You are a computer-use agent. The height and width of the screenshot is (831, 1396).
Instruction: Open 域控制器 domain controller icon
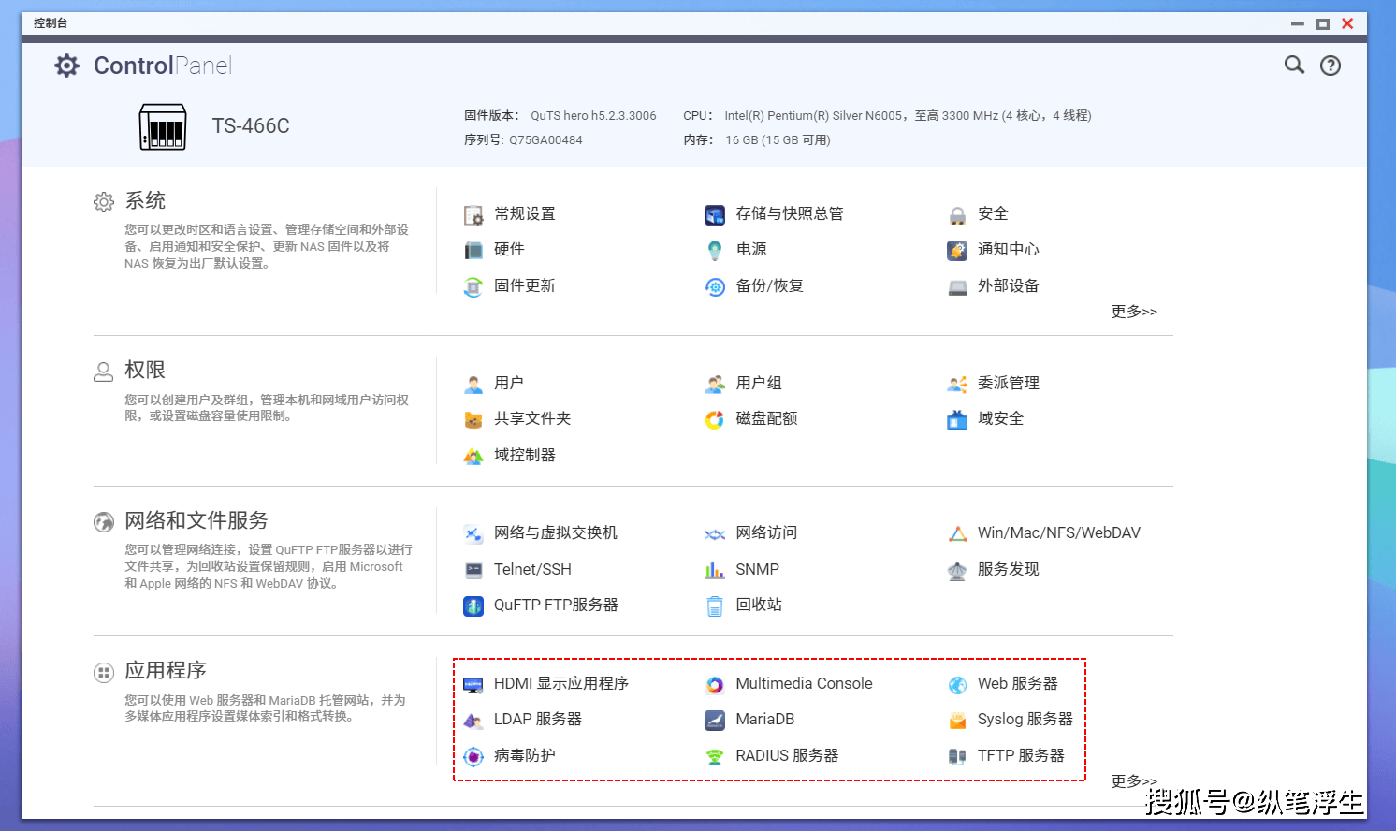pyautogui.click(x=473, y=456)
